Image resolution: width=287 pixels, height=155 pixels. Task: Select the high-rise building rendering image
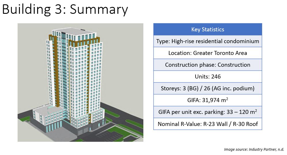pyautogui.click(x=80, y=82)
